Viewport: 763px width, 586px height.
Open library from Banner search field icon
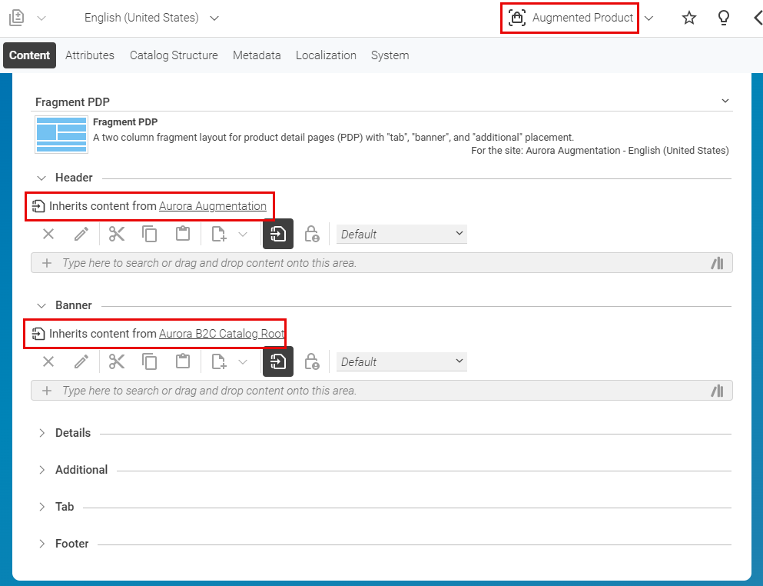[717, 391]
